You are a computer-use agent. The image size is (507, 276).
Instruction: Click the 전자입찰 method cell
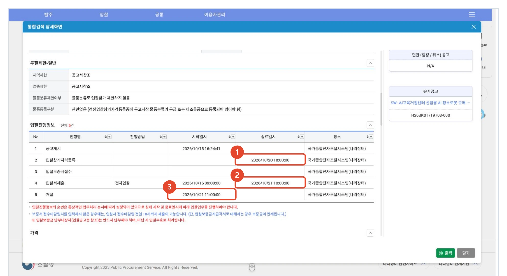[122, 183]
